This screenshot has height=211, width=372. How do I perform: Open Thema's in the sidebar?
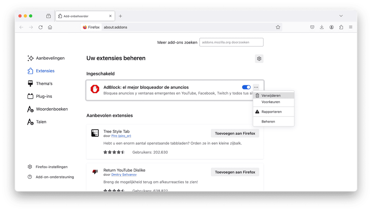(x=40, y=84)
